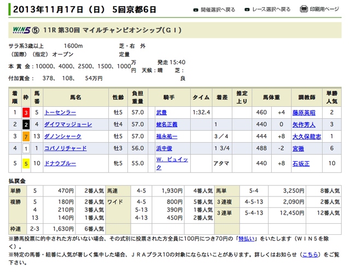
Task: Click the 単勝人気 column header
Action: pos(332,97)
